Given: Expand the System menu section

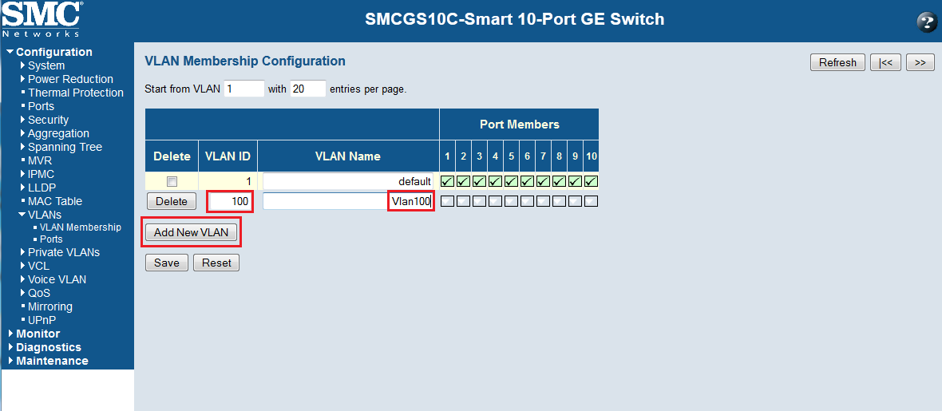Looking at the screenshot, I should tap(46, 65).
